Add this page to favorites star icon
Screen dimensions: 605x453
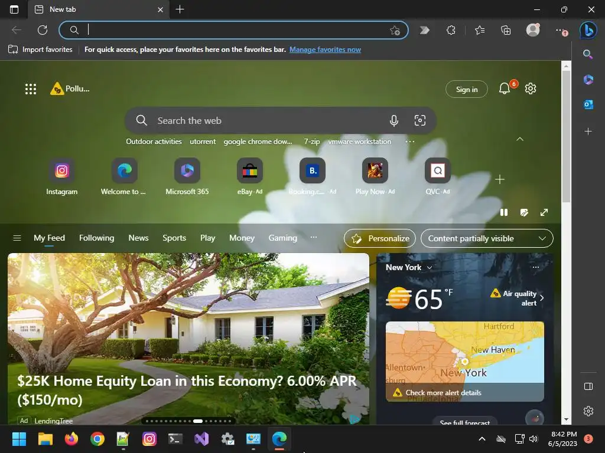395,31
